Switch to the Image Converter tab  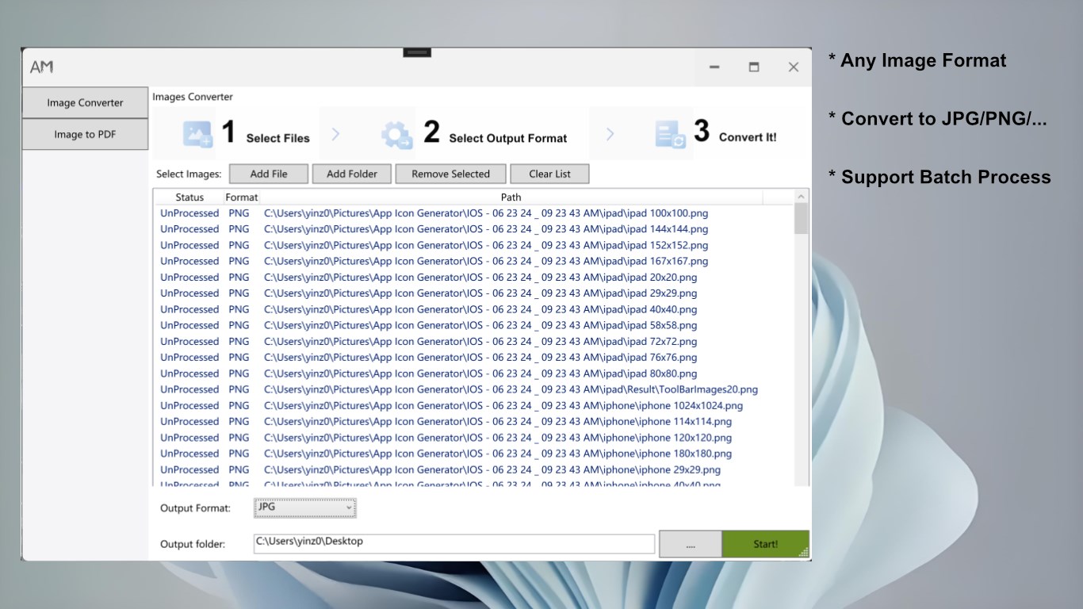click(x=85, y=102)
